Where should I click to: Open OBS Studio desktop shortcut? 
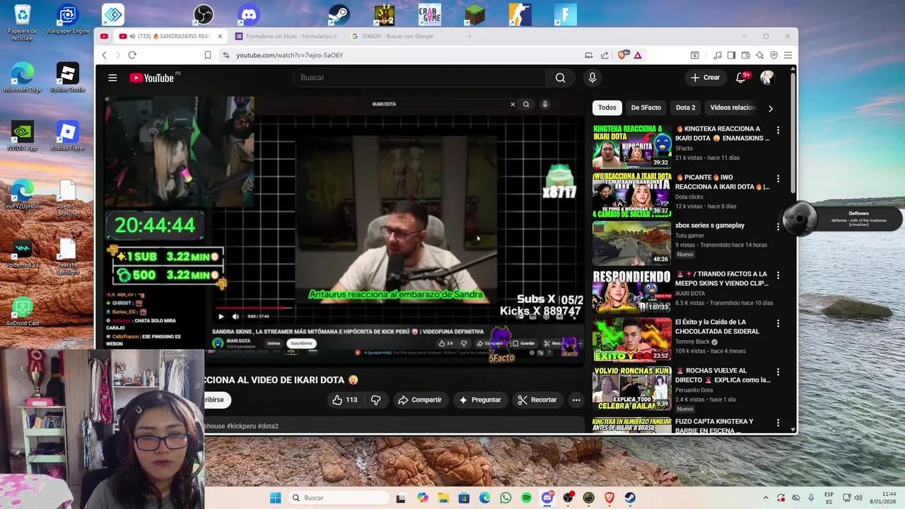[x=204, y=14]
